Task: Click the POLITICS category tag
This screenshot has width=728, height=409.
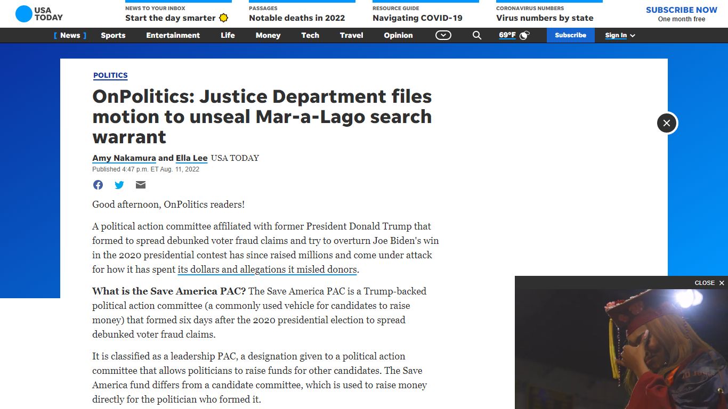Action: coord(110,75)
